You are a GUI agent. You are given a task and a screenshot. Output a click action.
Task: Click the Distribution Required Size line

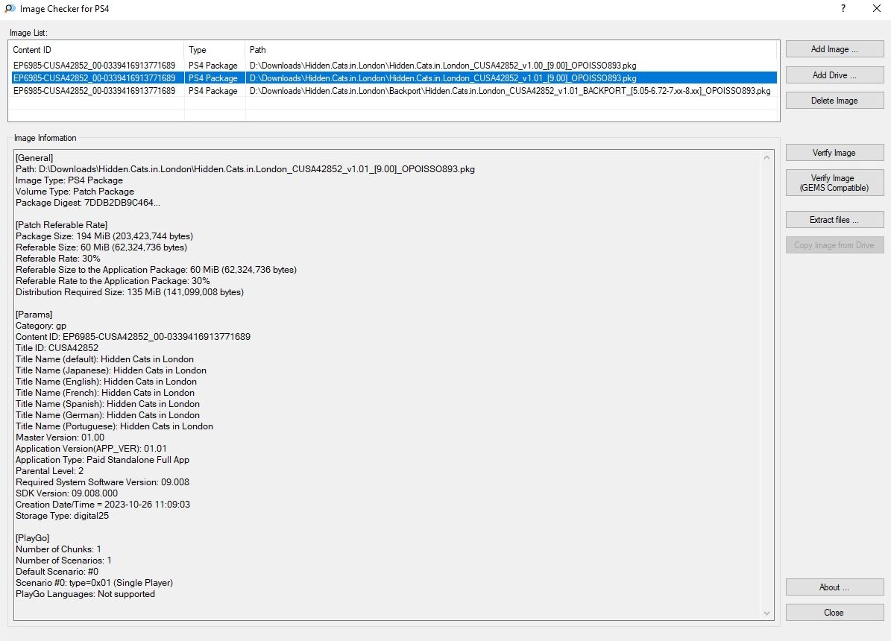[130, 292]
